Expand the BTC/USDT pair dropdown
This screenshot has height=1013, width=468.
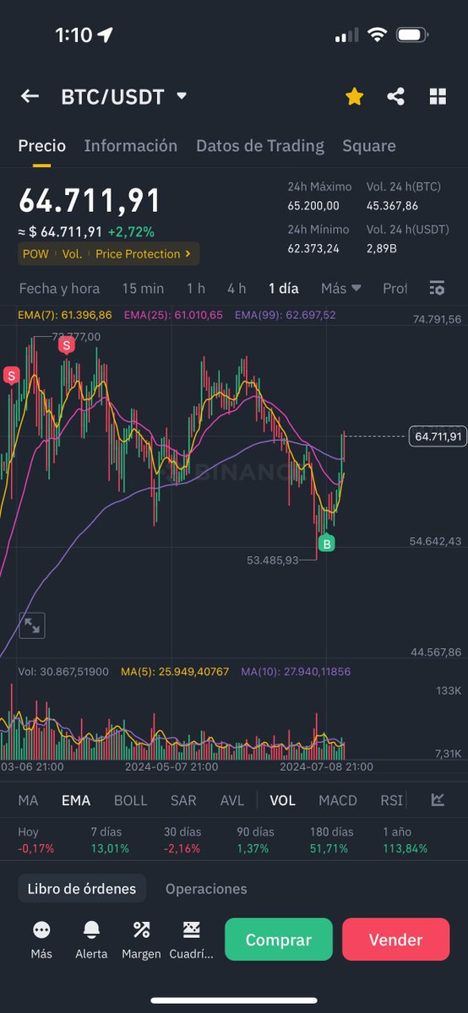pos(182,96)
